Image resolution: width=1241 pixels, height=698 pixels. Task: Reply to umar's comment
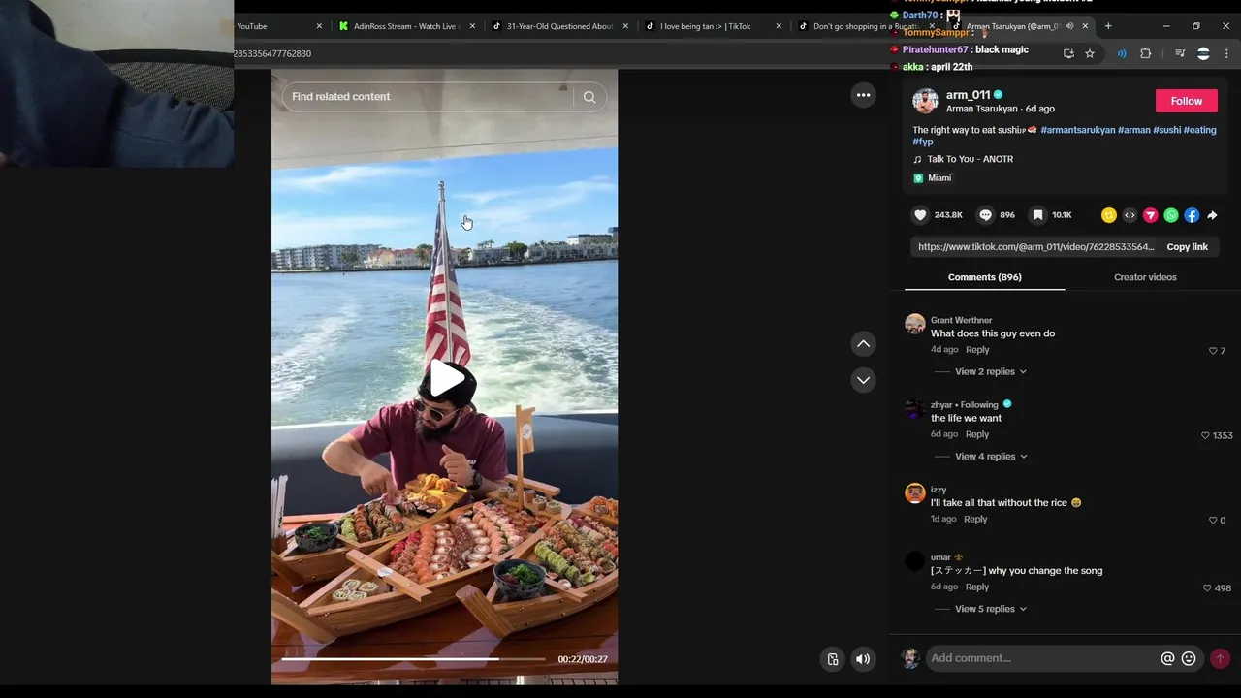point(977,587)
